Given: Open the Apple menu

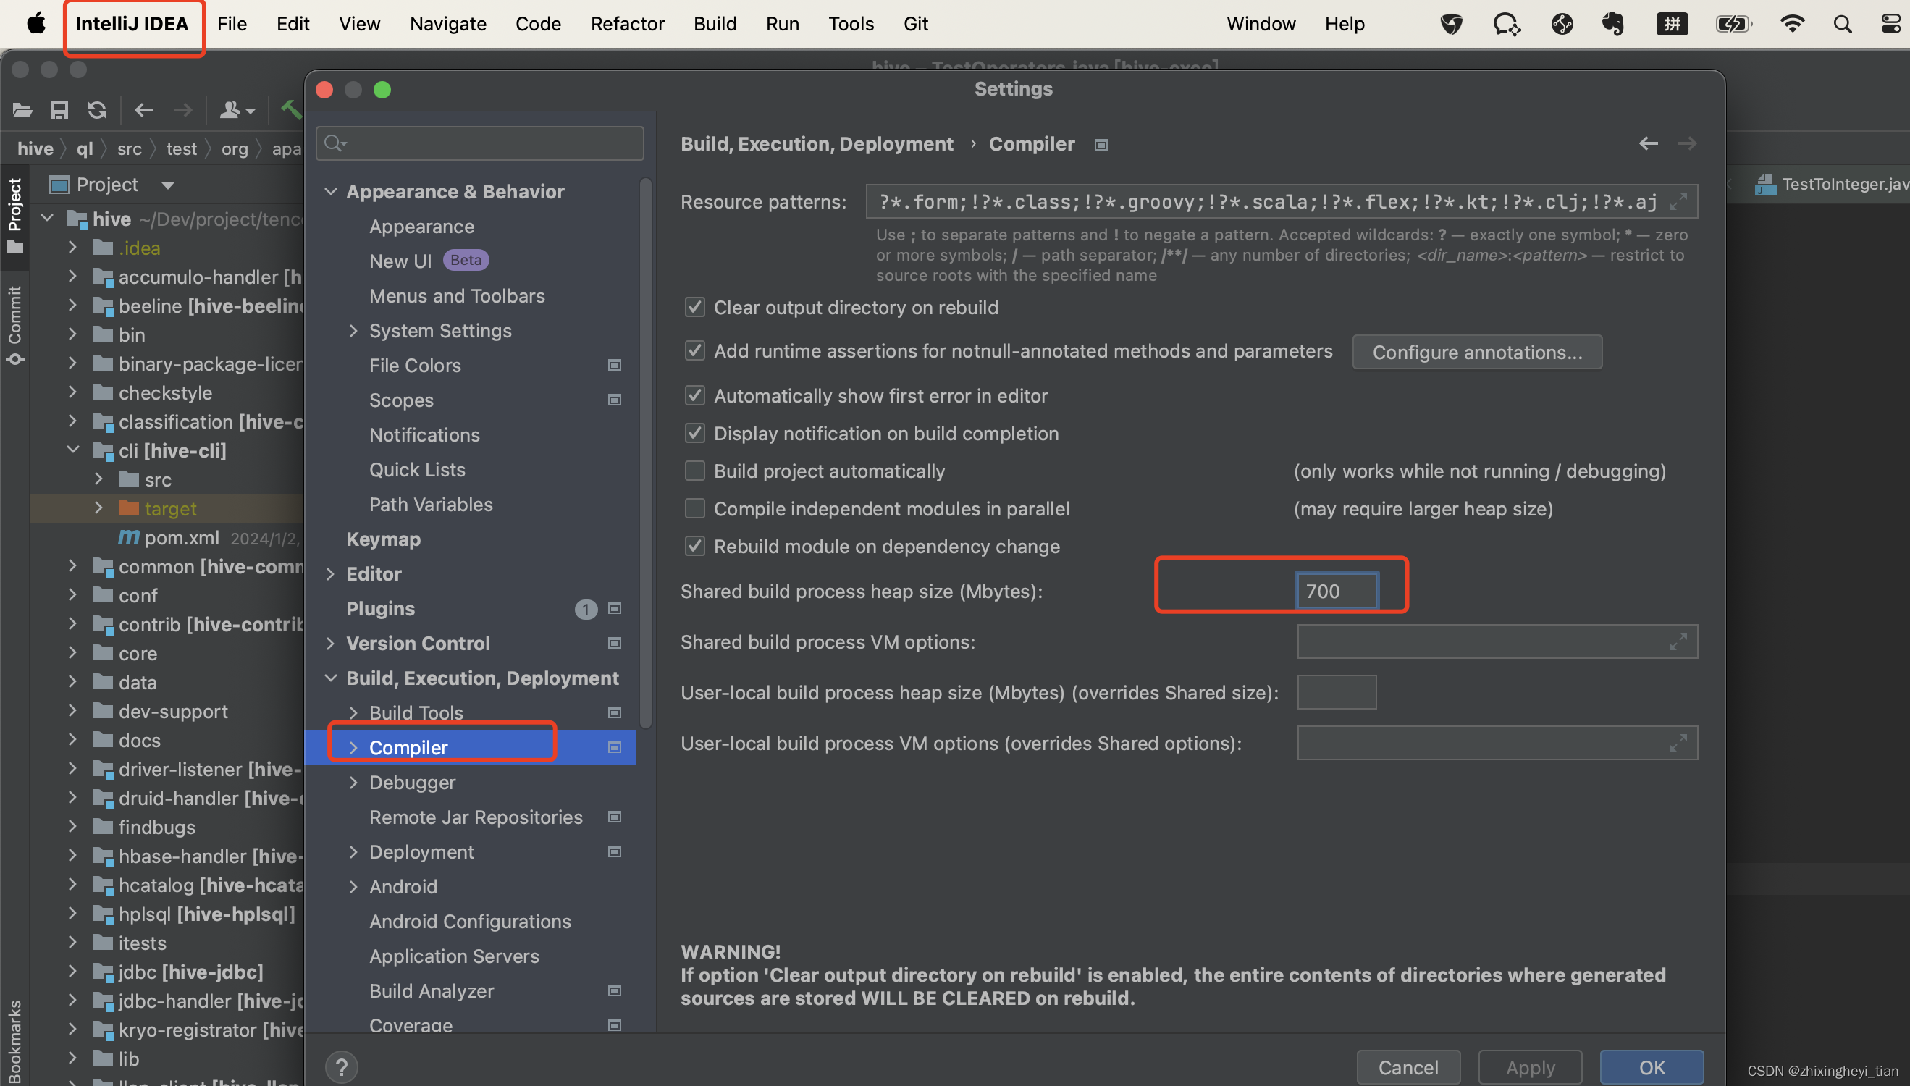Looking at the screenshot, I should [35, 24].
